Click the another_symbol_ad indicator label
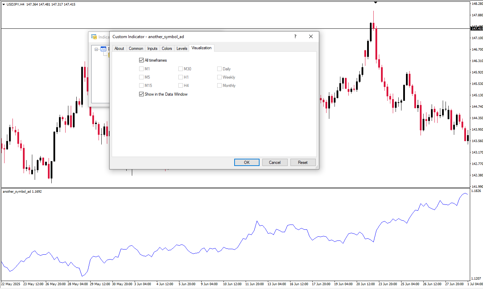The image size is (483, 289). 17,191
